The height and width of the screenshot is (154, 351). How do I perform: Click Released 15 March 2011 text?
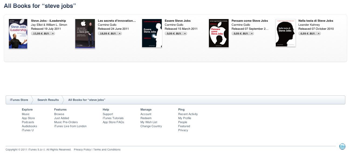(x=181, y=29)
